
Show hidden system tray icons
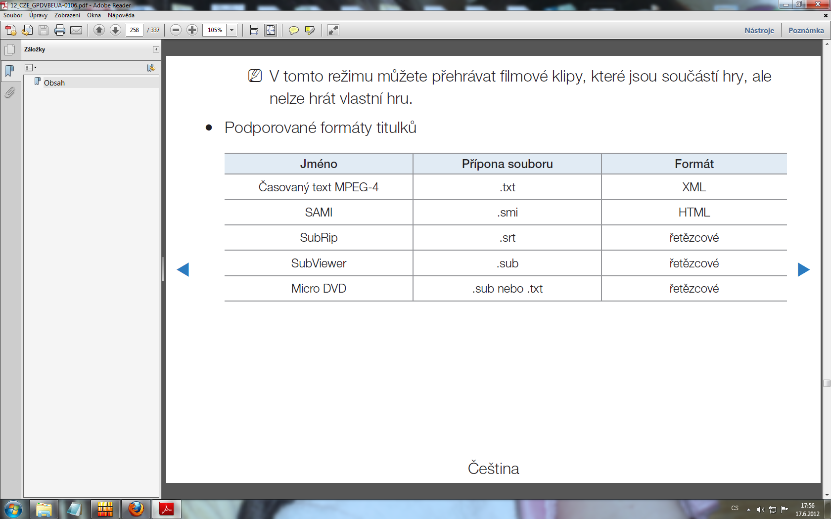coord(748,510)
